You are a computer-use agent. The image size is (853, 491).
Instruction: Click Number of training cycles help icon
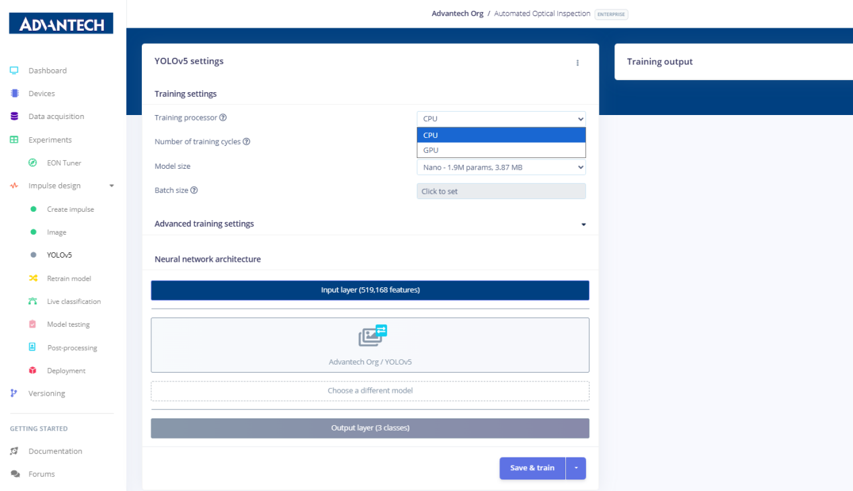[247, 142]
